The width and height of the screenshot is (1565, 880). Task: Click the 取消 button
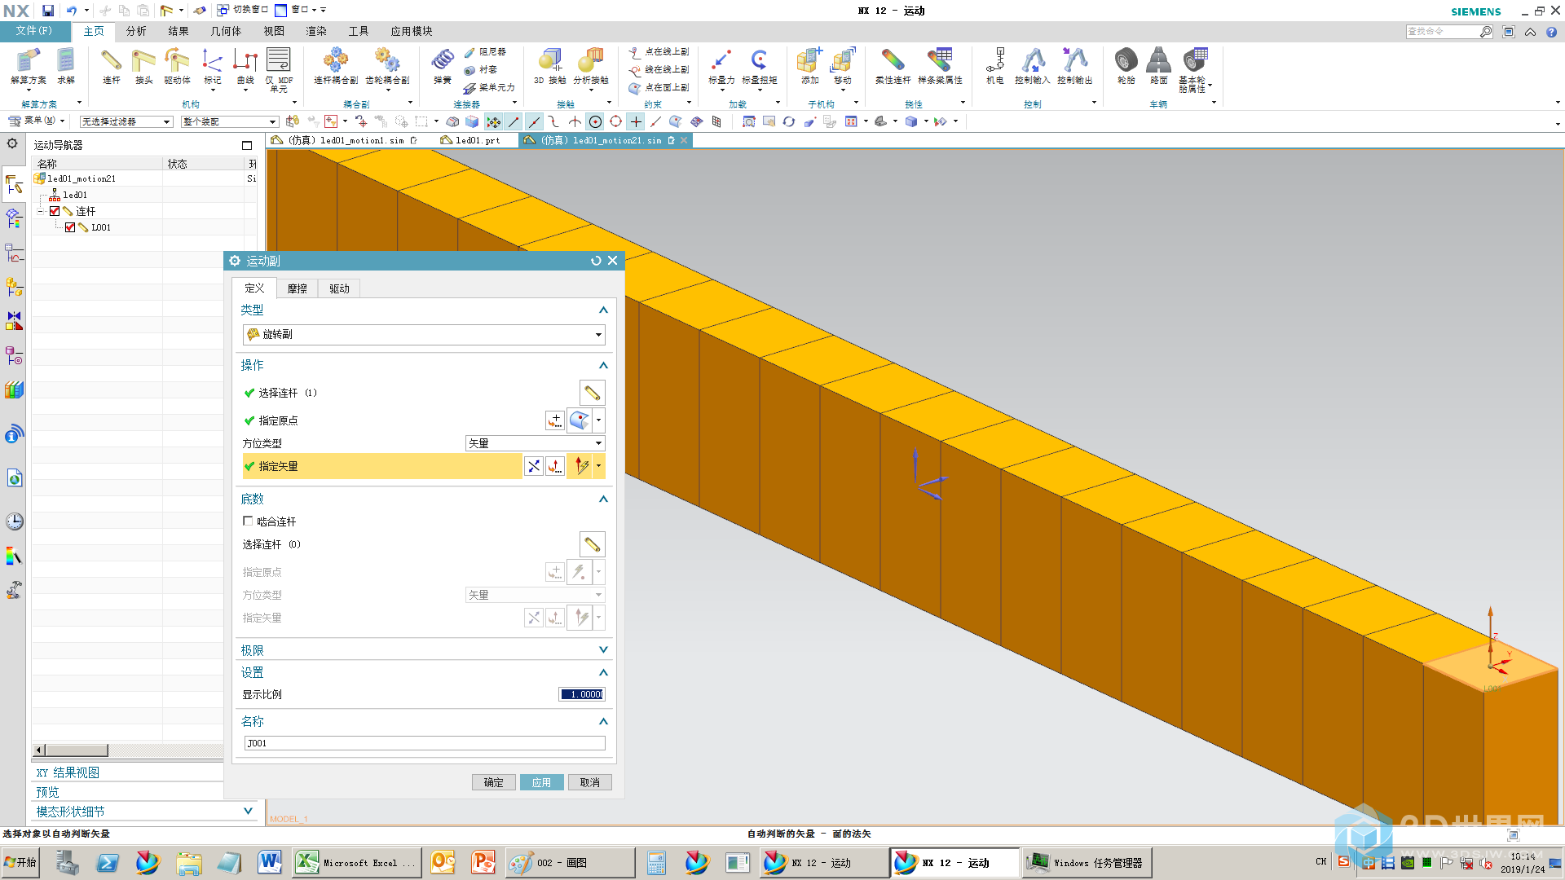[589, 782]
